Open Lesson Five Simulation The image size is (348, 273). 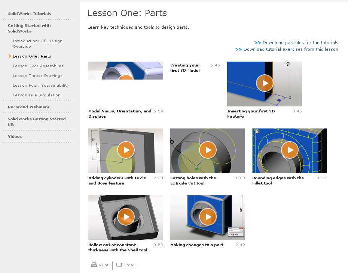(37, 95)
